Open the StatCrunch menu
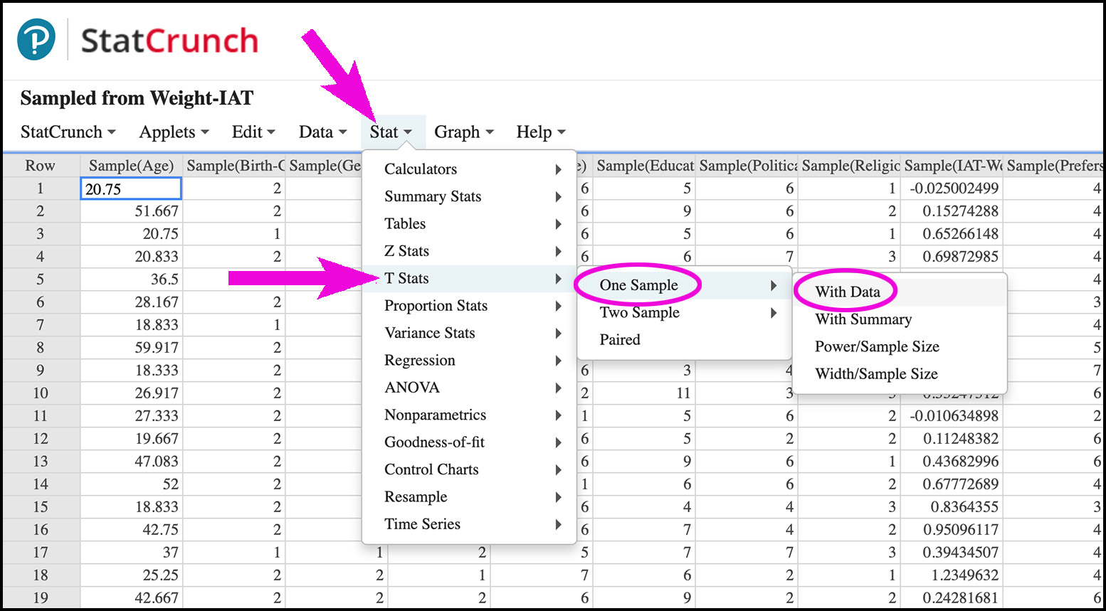 pos(68,132)
